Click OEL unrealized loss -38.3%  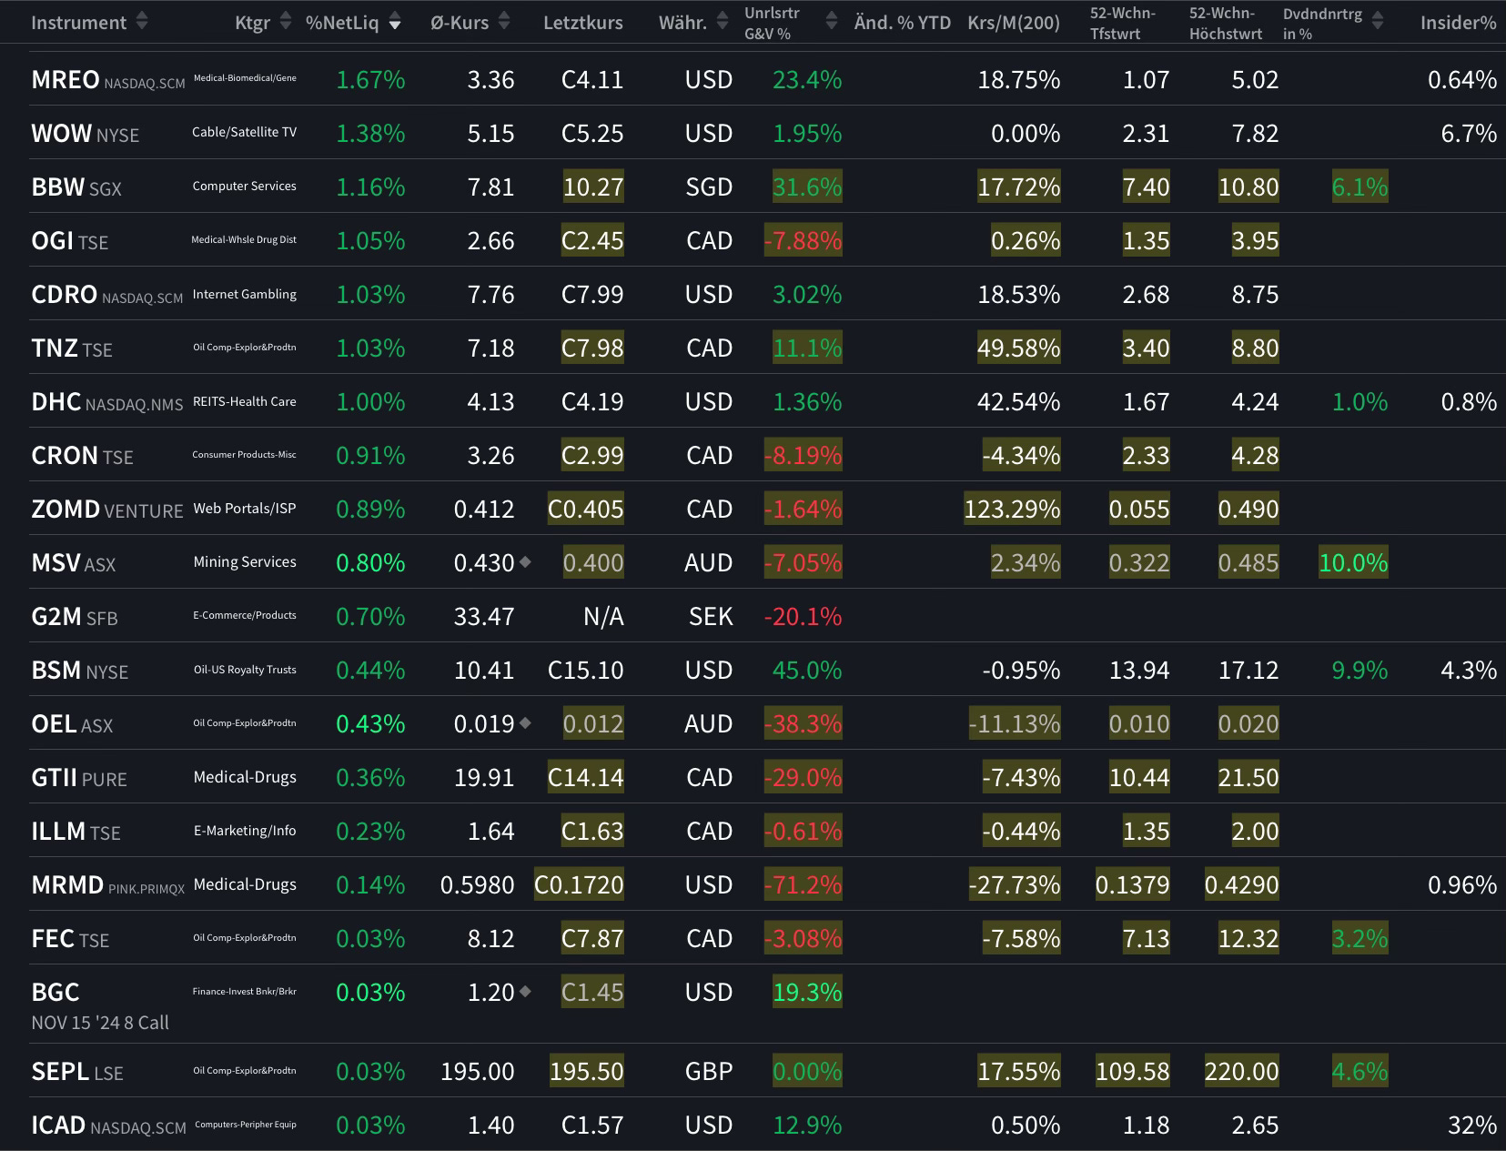point(803,724)
